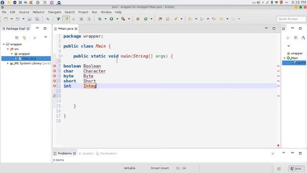This screenshot has height=173, width=307.
Task: Switch to the Javadoc tab
Action: click(x=86, y=153)
